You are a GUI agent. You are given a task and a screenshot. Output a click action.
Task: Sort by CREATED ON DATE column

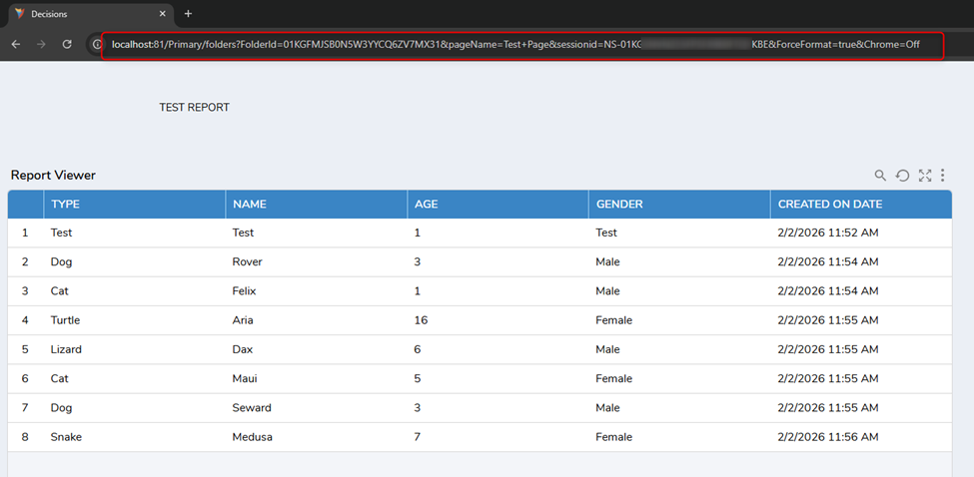(829, 205)
